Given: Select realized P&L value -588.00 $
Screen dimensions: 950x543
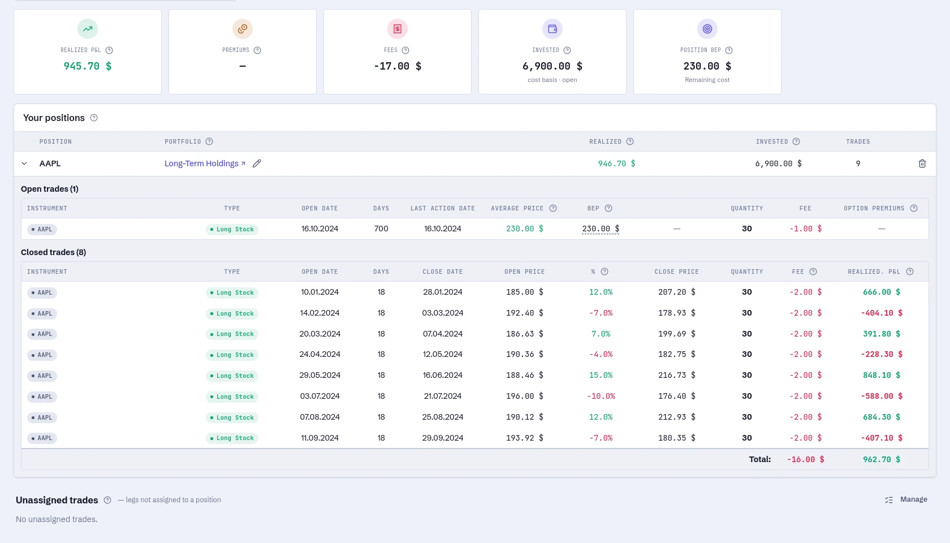Looking at the screenshot, I should [882, 397].
